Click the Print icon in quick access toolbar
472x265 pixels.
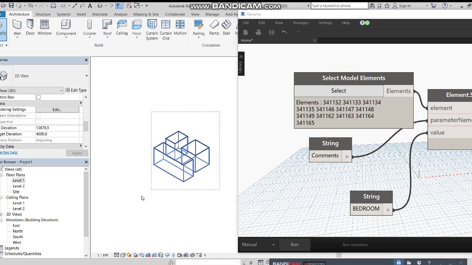[53, 6]
